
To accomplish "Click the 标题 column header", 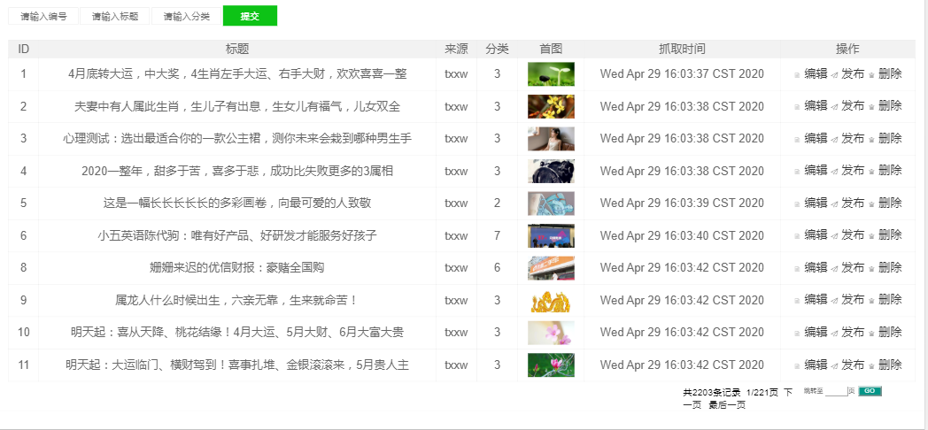I will (x=237, y=49).
